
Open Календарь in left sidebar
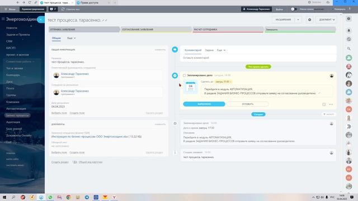(x=13, y=75)
